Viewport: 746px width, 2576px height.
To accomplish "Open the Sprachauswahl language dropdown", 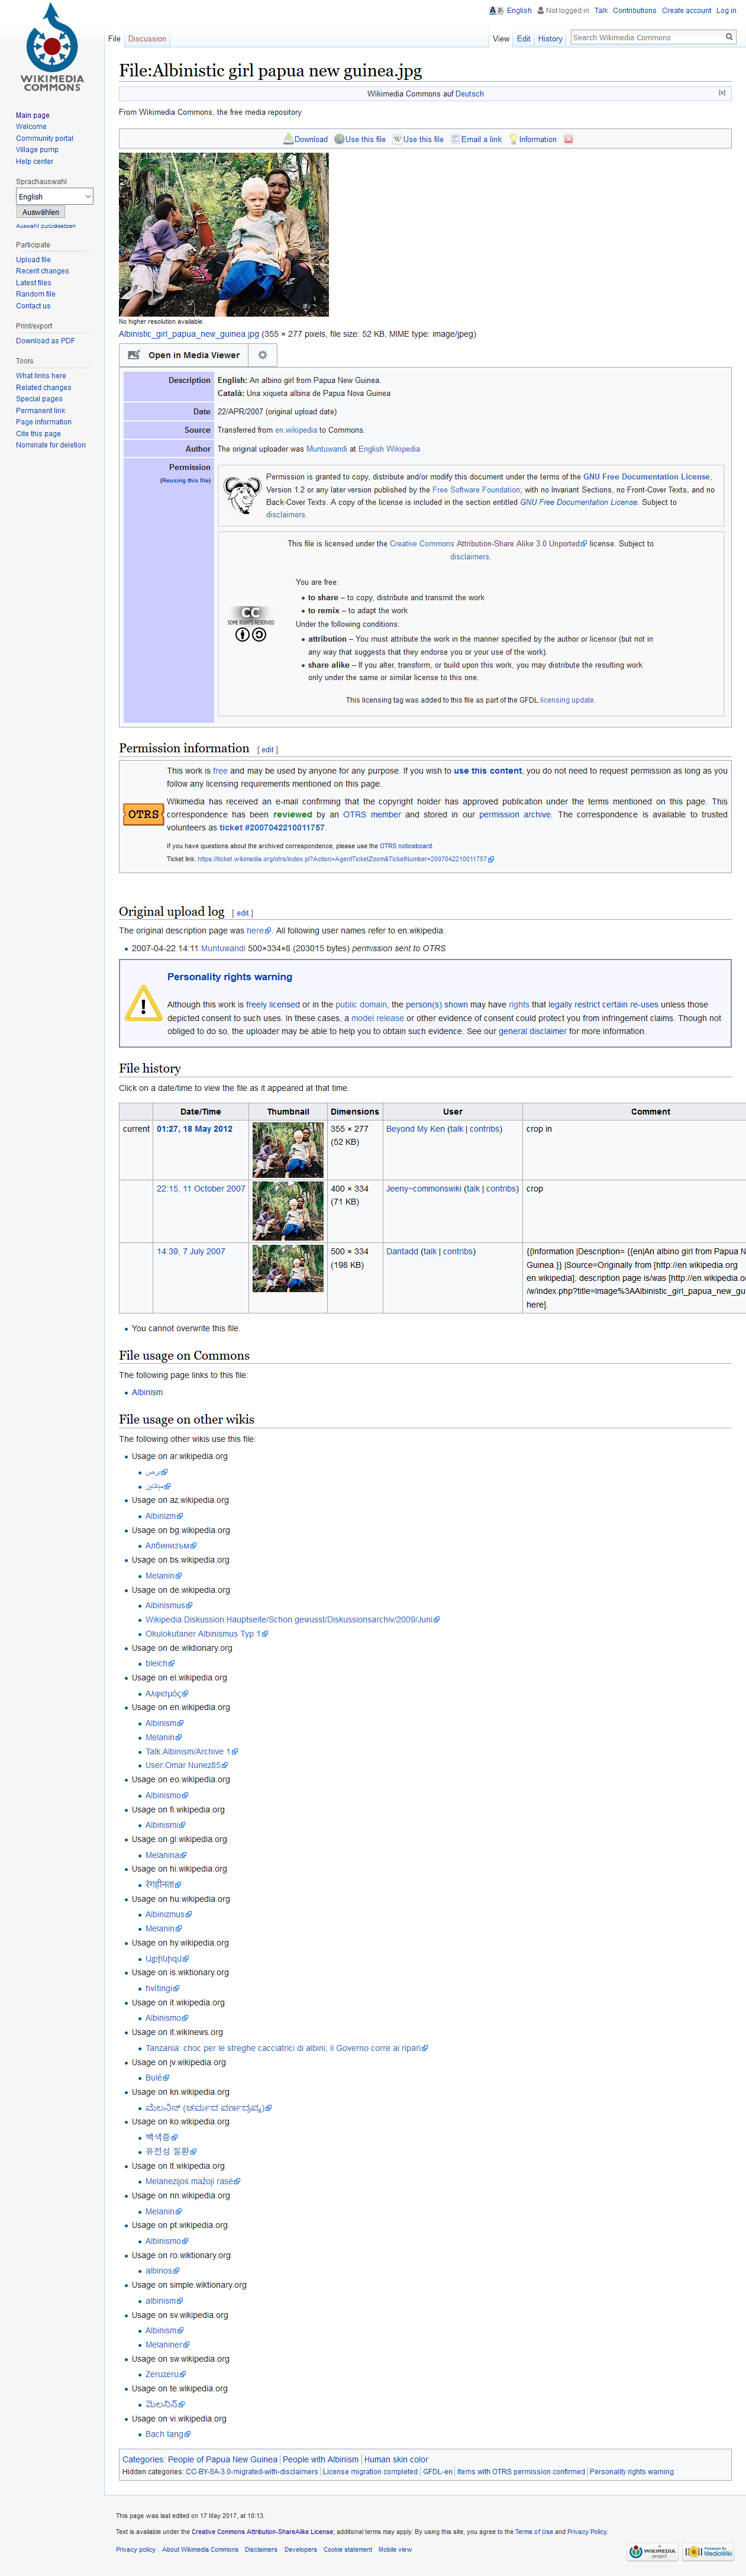I will click(x=55, y=196).
